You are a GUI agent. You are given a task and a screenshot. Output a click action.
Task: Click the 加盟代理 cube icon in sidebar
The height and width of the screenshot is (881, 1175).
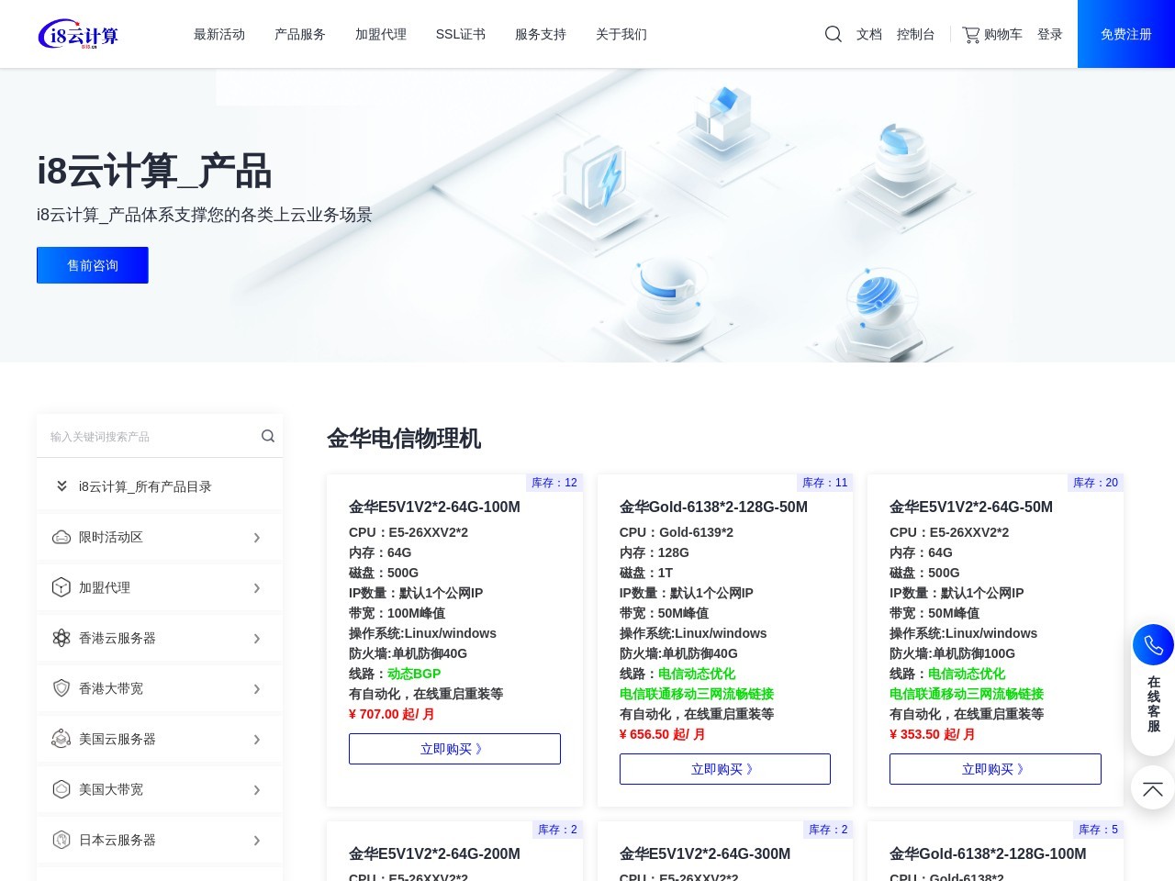[x=61, y=587]
